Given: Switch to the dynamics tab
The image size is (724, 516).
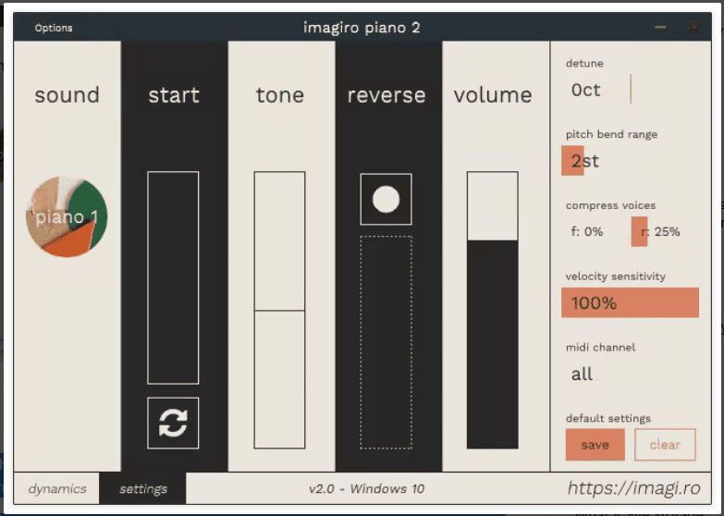Looking at the screenshot, I should [56, 489].
